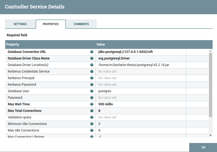The height and width of the screenshot is (152, 217).
Task: Click the 'Max Idle Connections' property name
Action: click(23, 130)
